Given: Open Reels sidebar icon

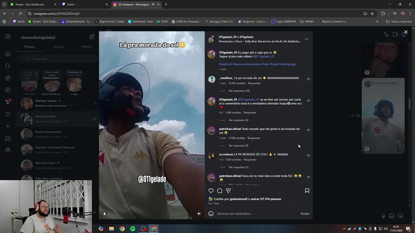Looking at the screenshot, I should (8, 90).
